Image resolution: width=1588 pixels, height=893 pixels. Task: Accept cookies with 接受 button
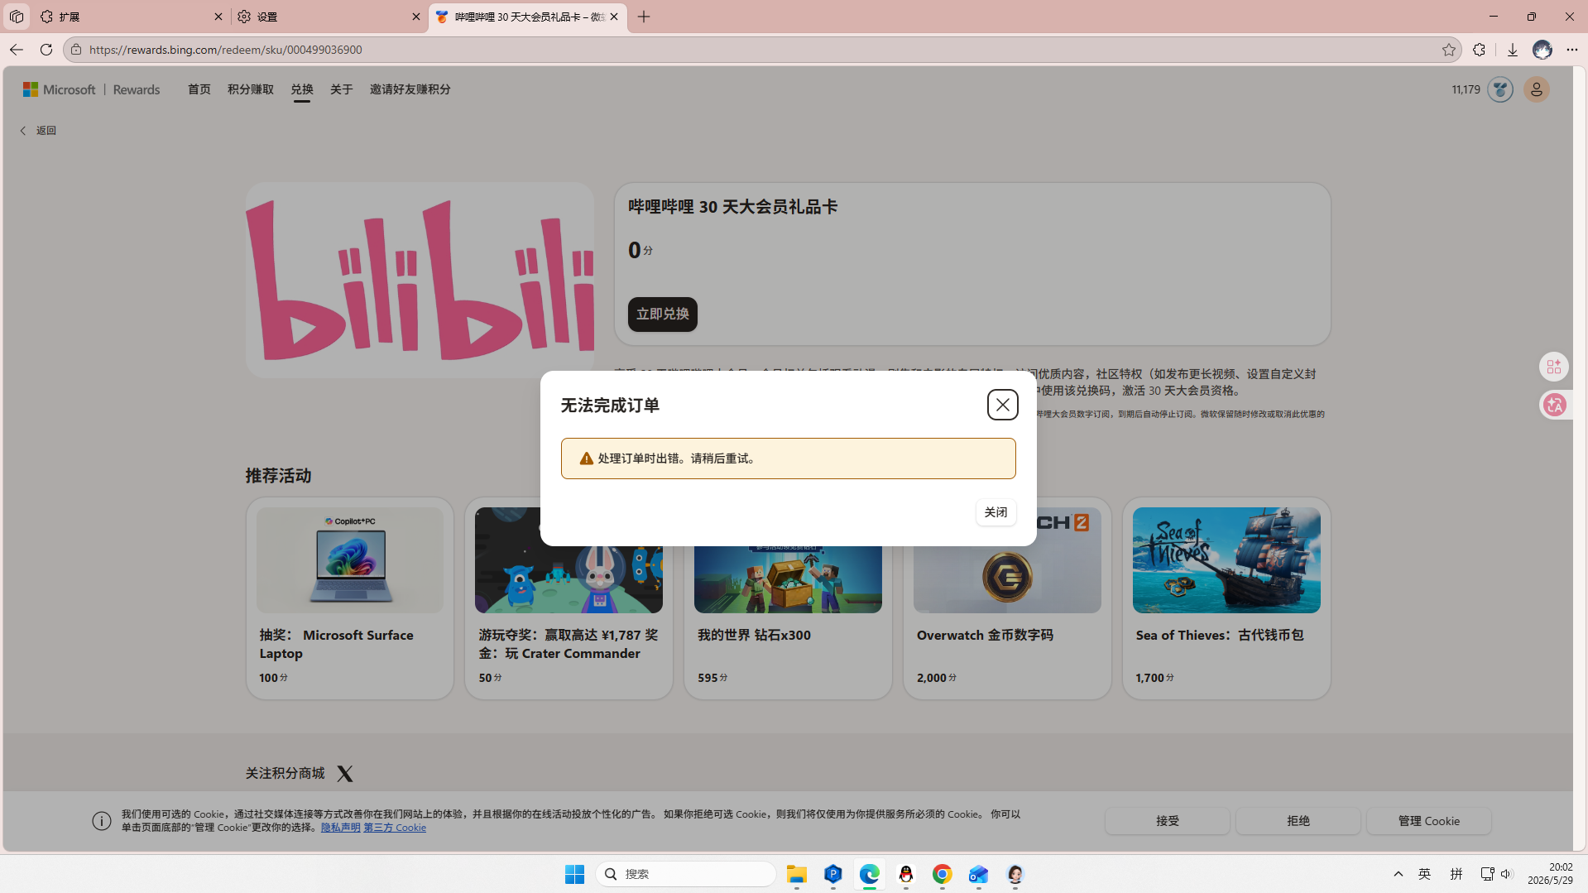(x=1168, y=821)
